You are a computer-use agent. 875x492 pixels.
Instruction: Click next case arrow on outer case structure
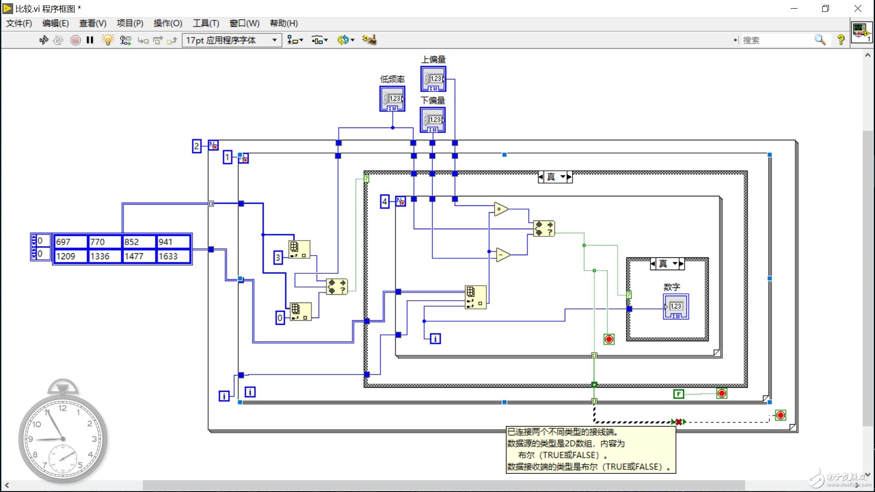click(570, 177)
